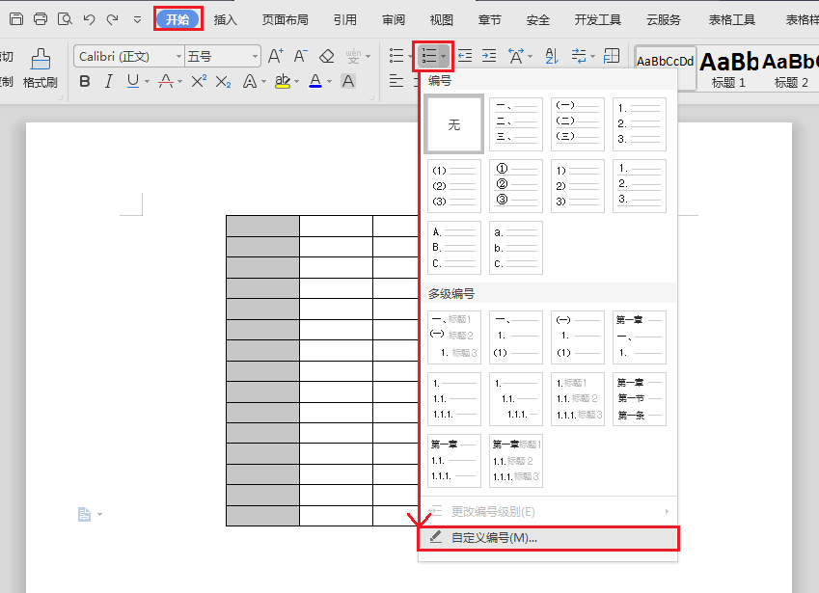Open the 云服务 tab

664,20
